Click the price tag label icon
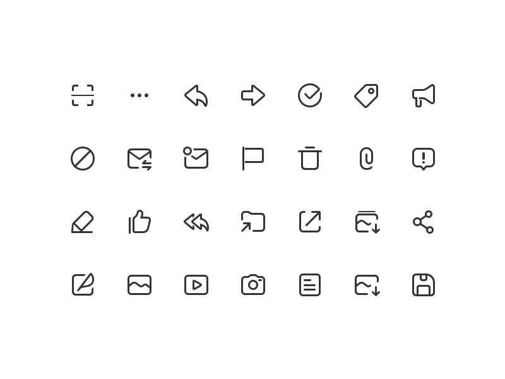Screen dimensions: 505x379 (367, 96)
